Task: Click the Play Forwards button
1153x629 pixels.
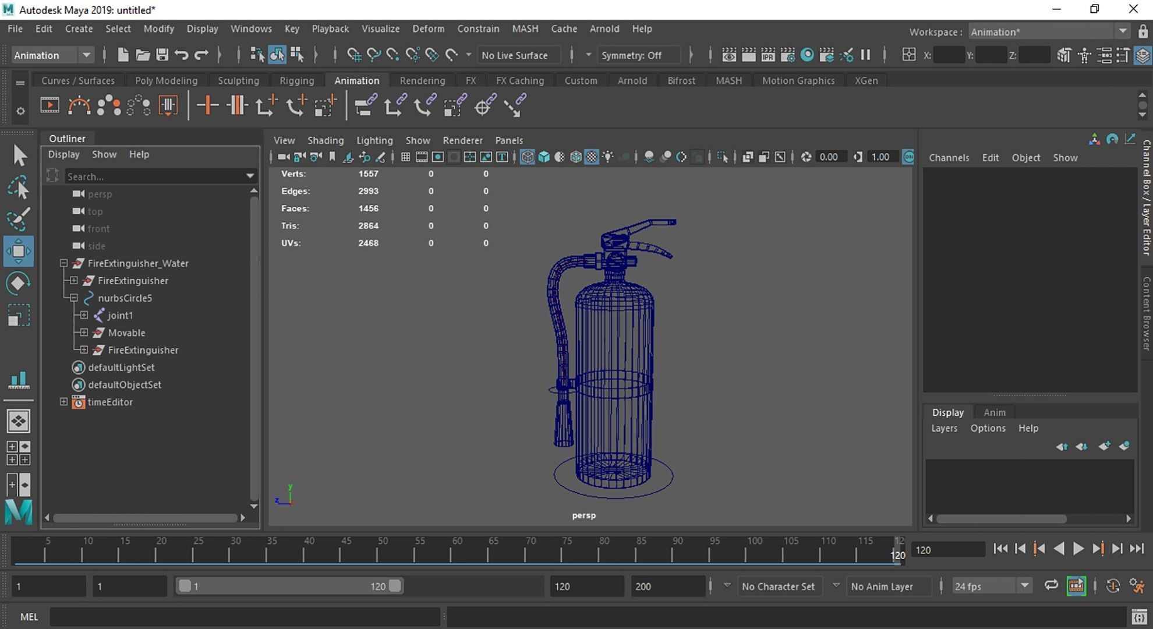Action: 1078,549
